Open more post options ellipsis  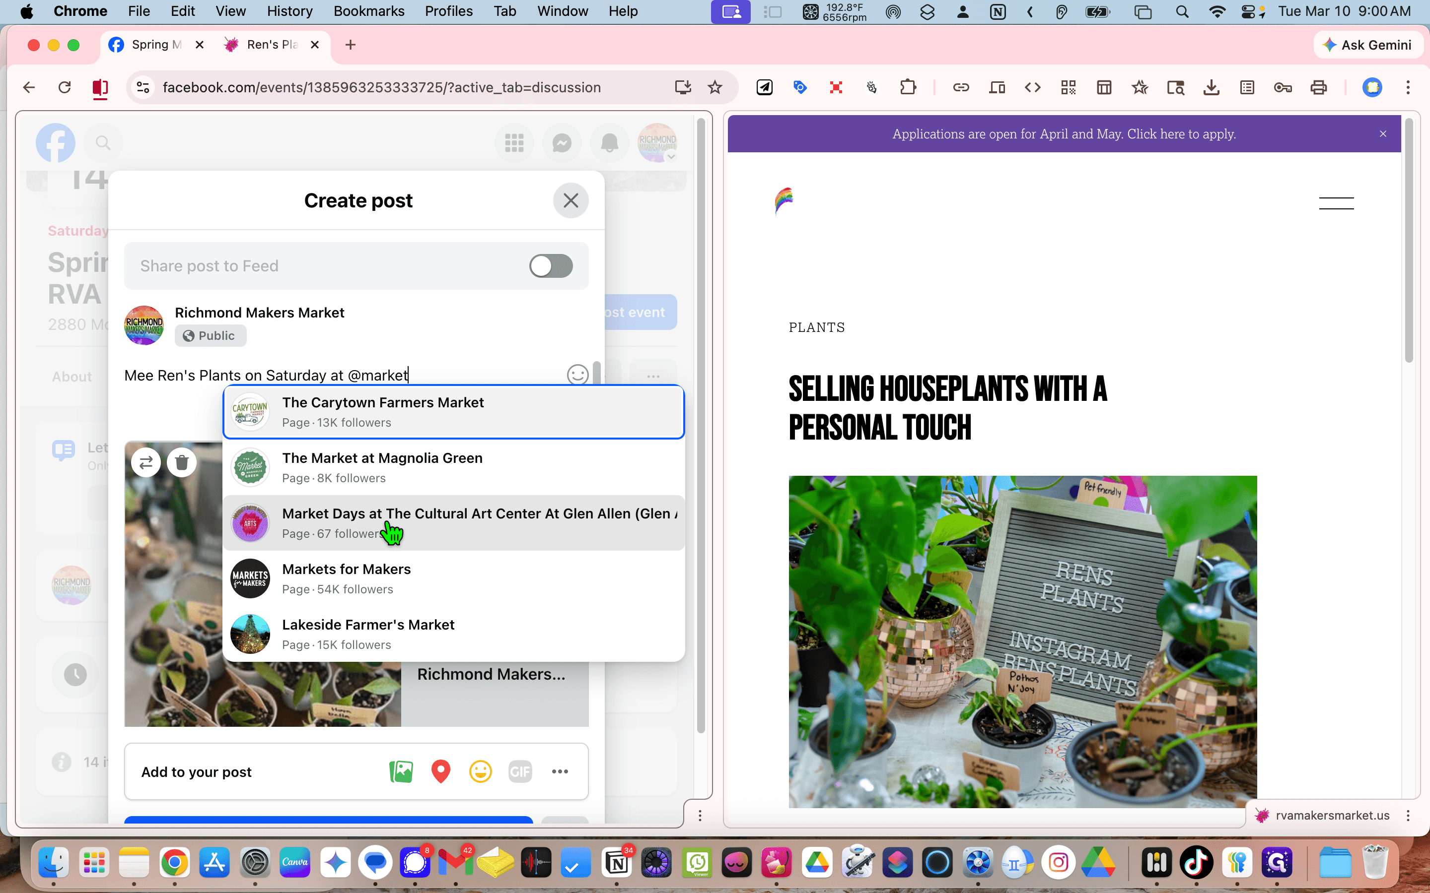pos(560,771)
